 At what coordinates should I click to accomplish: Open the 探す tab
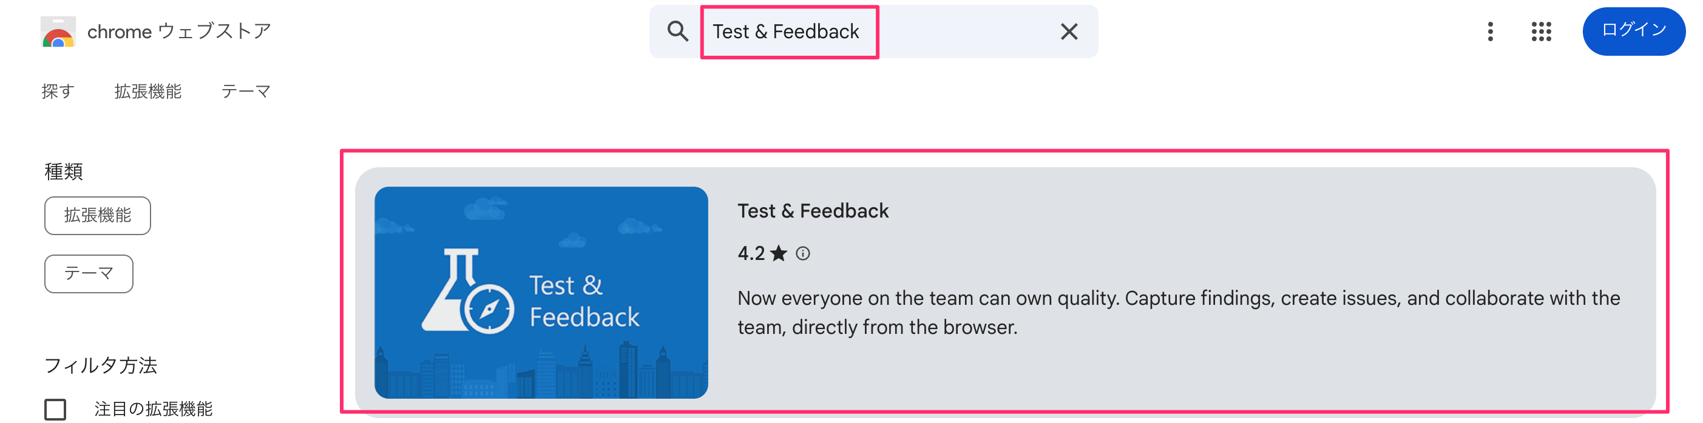(x=58, y=92)
